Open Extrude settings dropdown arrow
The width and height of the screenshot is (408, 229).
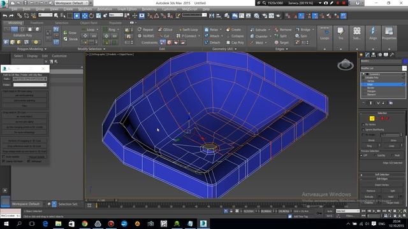269,30
